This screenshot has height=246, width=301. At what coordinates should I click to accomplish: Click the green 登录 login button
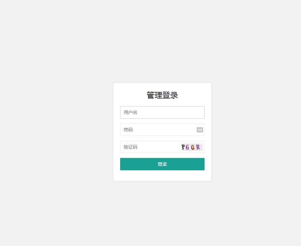pos(162,164)
